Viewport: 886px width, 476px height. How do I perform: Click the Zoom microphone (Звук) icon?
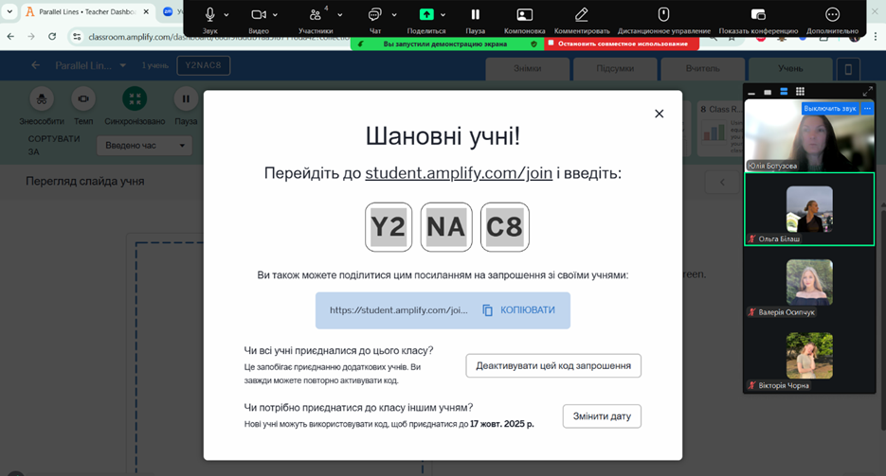(209, 14)
